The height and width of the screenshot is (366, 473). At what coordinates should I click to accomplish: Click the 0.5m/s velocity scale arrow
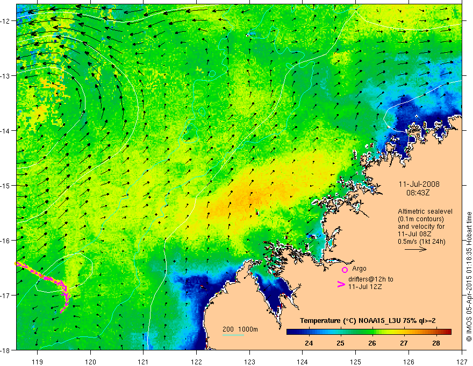[415, 249]
